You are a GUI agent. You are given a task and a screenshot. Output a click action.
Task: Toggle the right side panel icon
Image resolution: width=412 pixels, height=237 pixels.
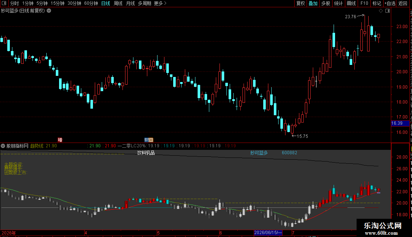pos(388,11)
